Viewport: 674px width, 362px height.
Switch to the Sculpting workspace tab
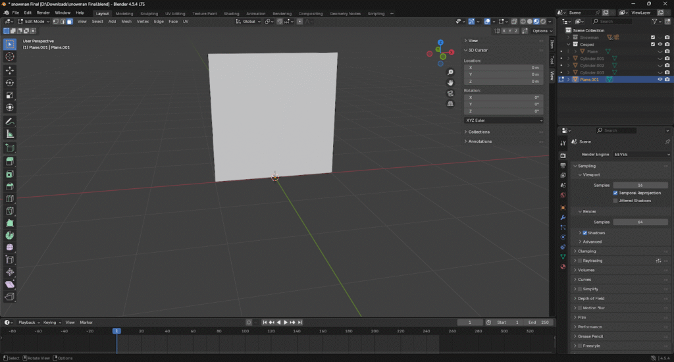[149, 13]
